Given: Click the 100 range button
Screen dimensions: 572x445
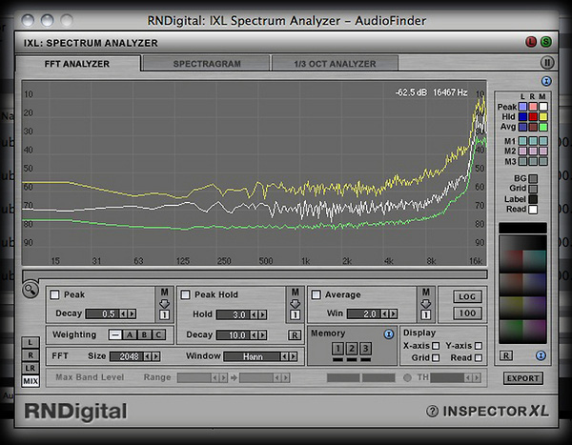Looking at the screenshot, I should [x=467, y=313].
